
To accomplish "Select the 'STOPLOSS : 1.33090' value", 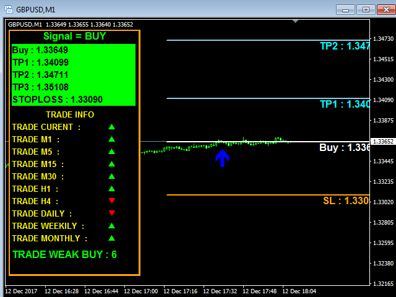I will click(x=58, y=100).
